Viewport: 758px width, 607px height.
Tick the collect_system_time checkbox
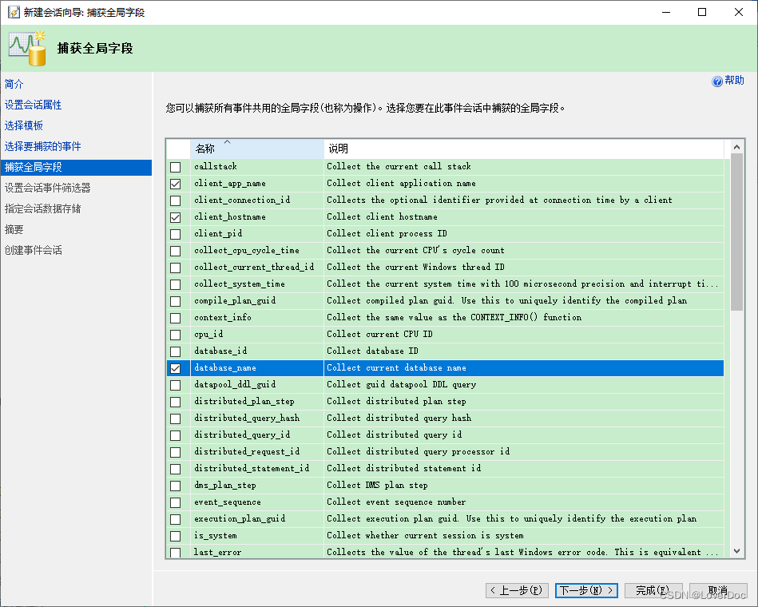pos(176,284)
